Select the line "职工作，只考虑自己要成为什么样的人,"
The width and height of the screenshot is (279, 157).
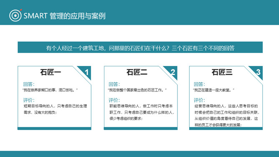[142, 112]
